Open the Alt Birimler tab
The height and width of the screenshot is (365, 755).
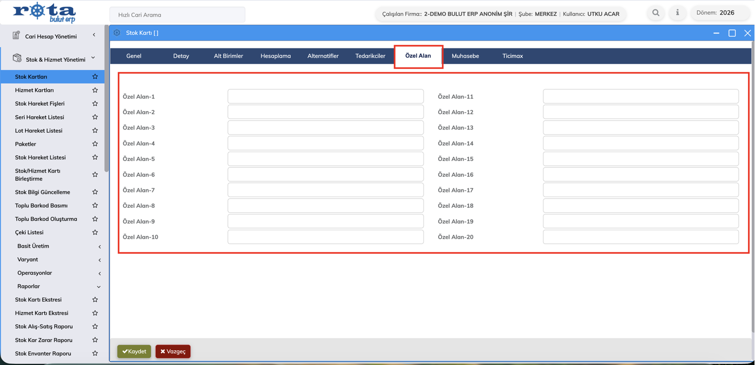click(x=228, y=56)
